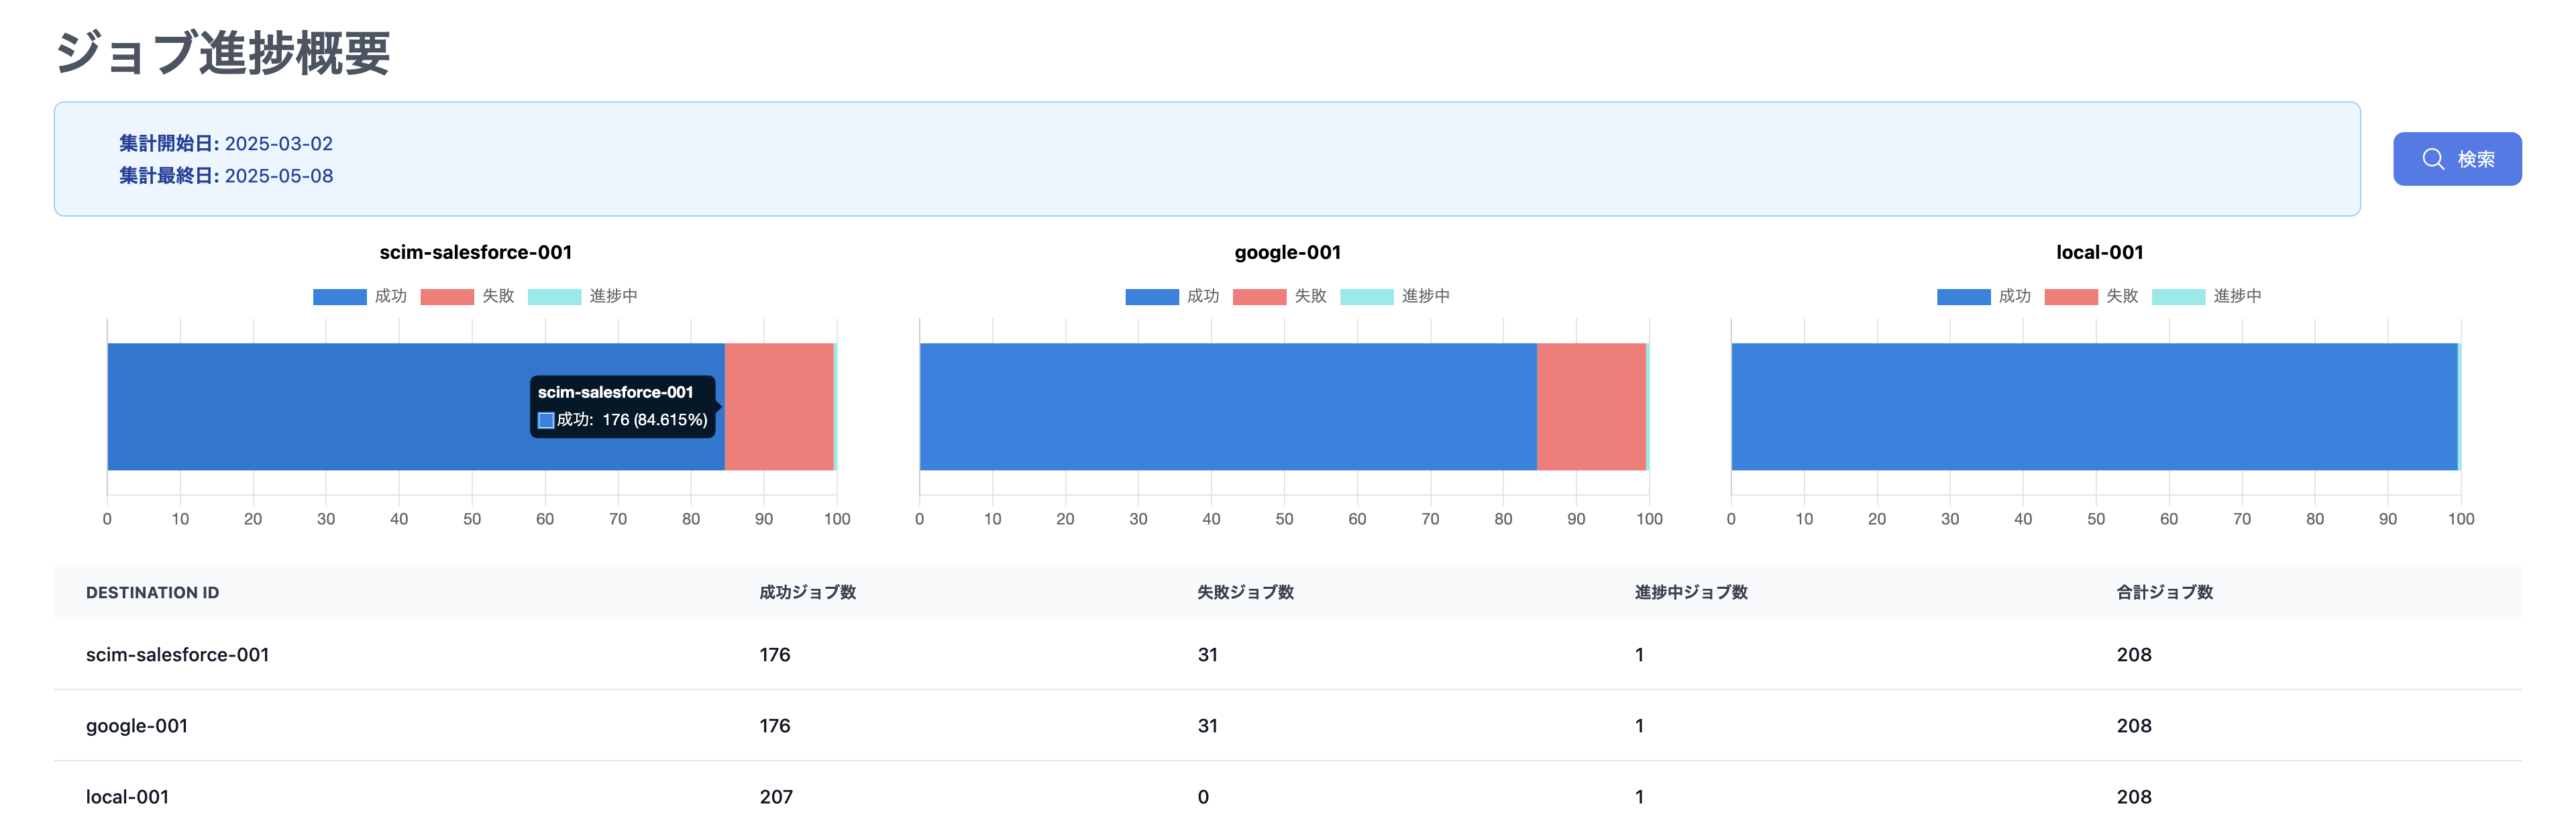Click the 集計開始日 2025-03-02 text
Image resolution: width=2576 pixels, height=837 pixels.
pyautogui.click(x=226, y=144)
